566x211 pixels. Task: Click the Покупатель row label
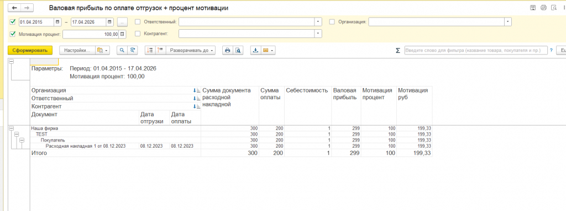point(53,140)
